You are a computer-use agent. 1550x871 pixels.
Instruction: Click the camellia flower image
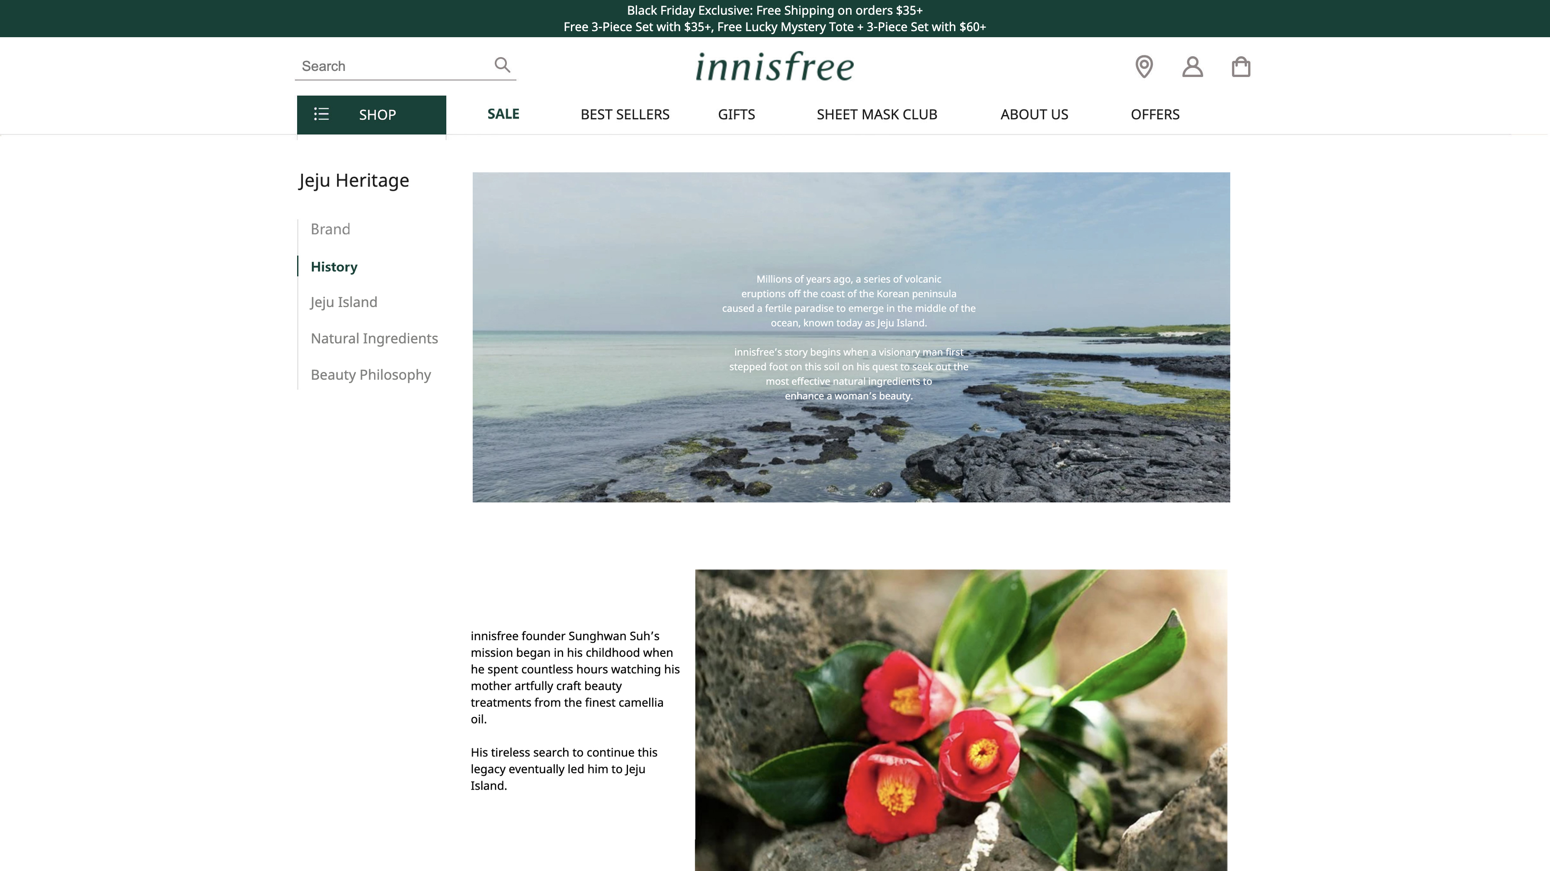[x=961, y=719]
